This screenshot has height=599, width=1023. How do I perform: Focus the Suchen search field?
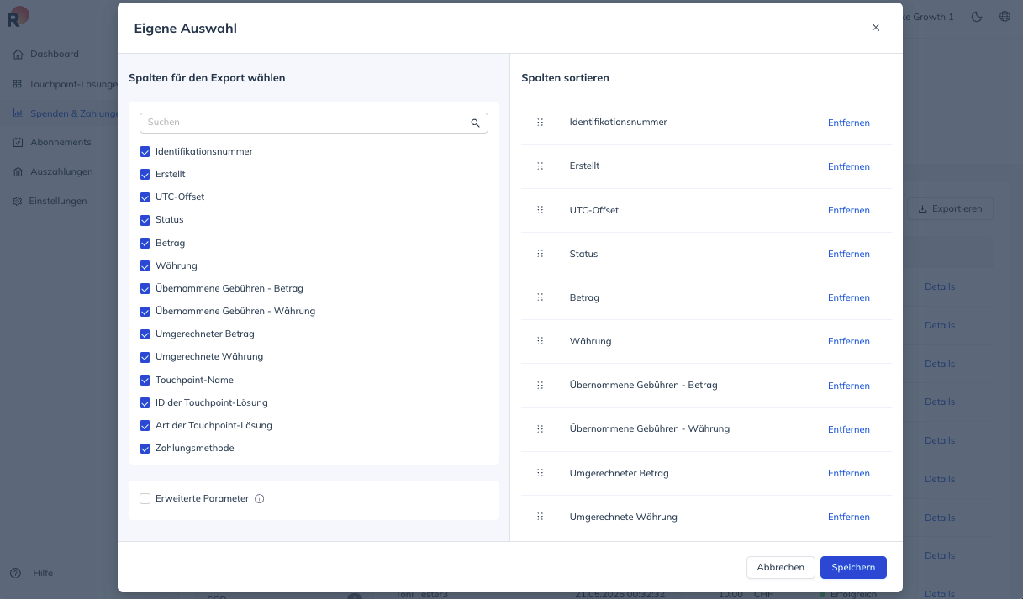pyautogui.click(x=314, y=123)
